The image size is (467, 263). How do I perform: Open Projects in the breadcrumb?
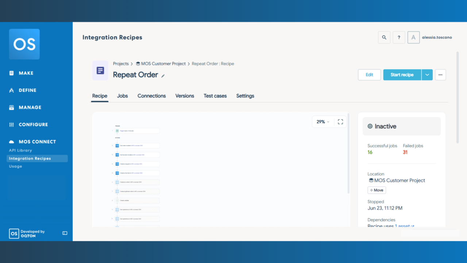coord(121,64)
